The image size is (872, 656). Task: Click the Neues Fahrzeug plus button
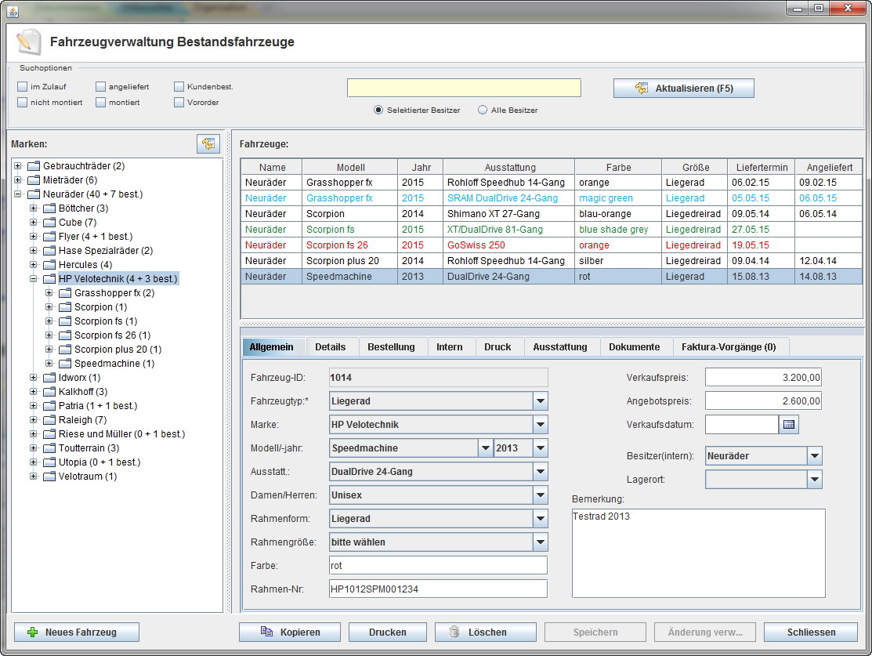(x=77, y=632)
